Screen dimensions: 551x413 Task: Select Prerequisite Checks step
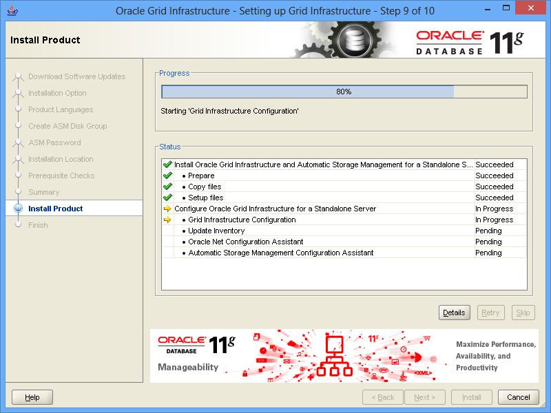point(61,176)
